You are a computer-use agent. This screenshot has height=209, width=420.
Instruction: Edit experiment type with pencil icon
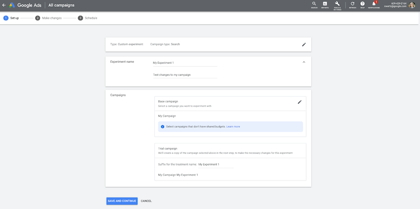pos(304,45)
